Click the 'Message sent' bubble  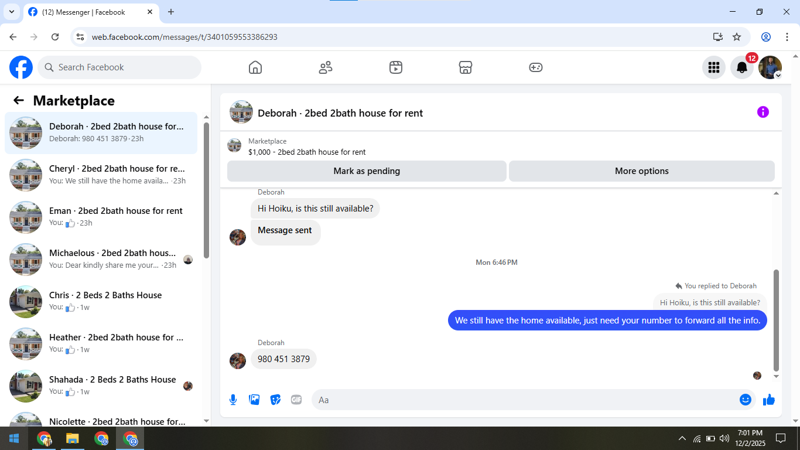[285, 233]
